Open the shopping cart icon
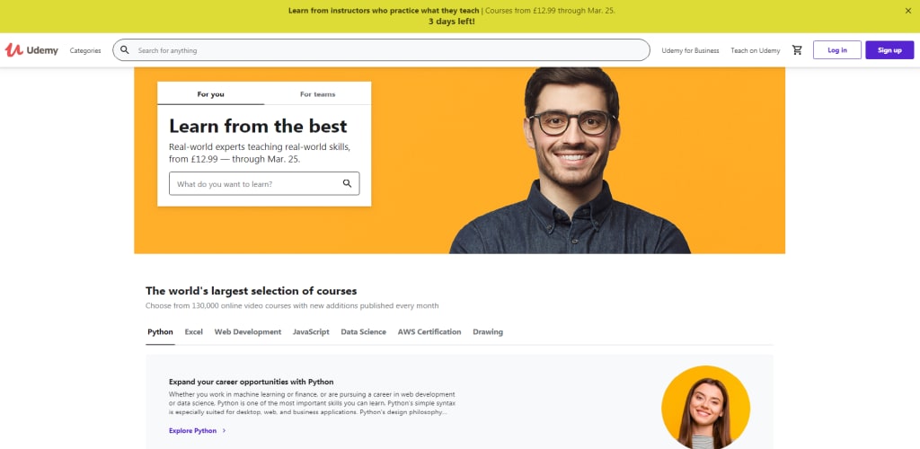Viewport: 920px width, 449px height. pyautogui.click(x=797, y=50)
